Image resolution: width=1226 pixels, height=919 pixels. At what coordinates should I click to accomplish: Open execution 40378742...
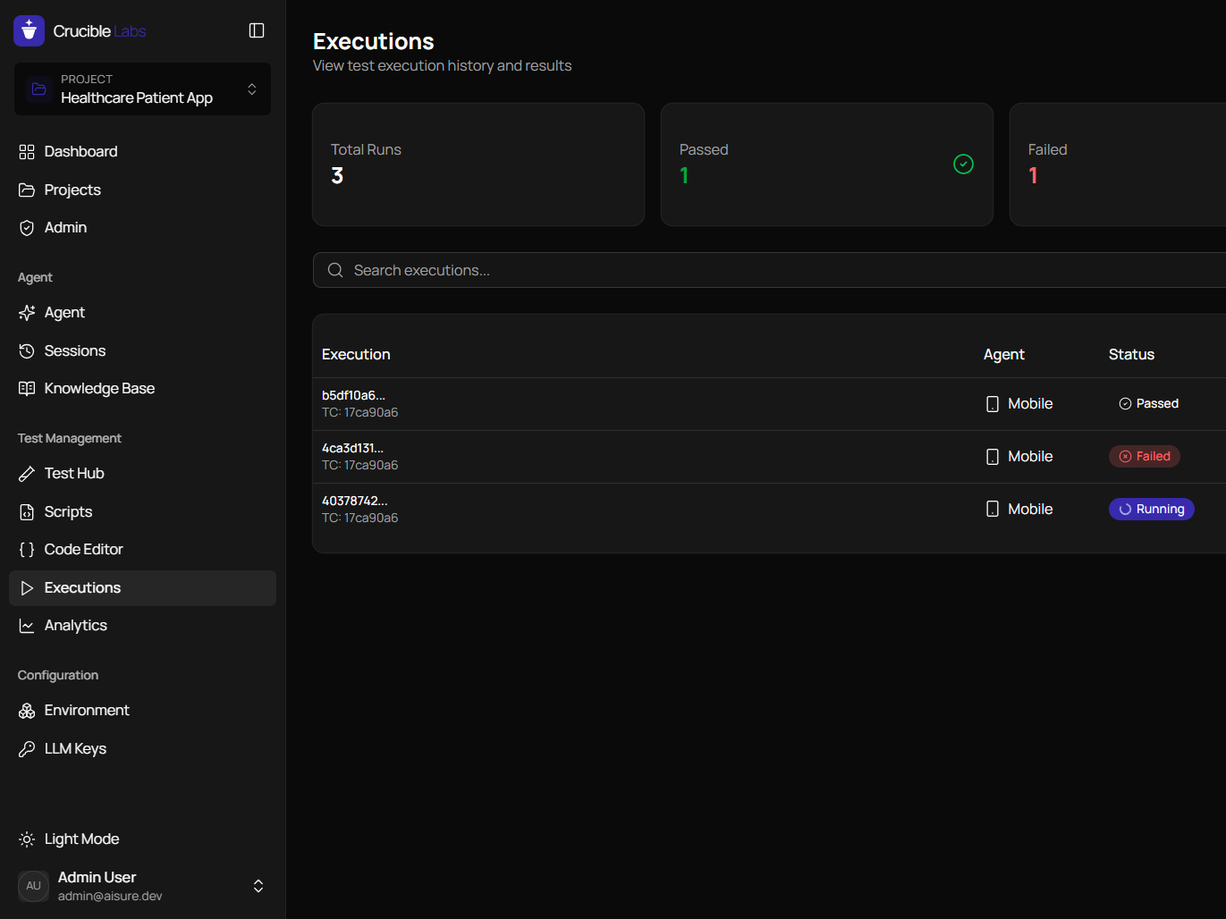(354, 501)
